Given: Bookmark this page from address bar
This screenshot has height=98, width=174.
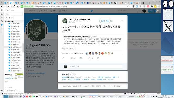Looking at the screenshot, I should tap(129, 7).
